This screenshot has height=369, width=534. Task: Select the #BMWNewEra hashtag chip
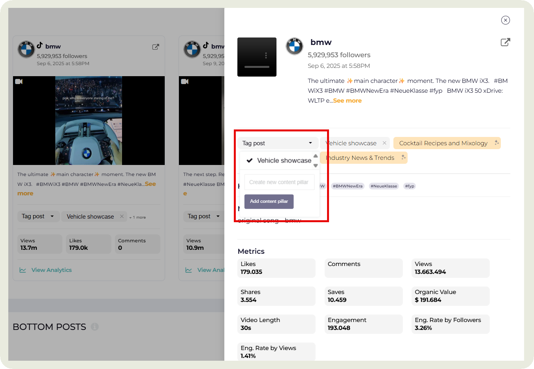tap(347, 186)
